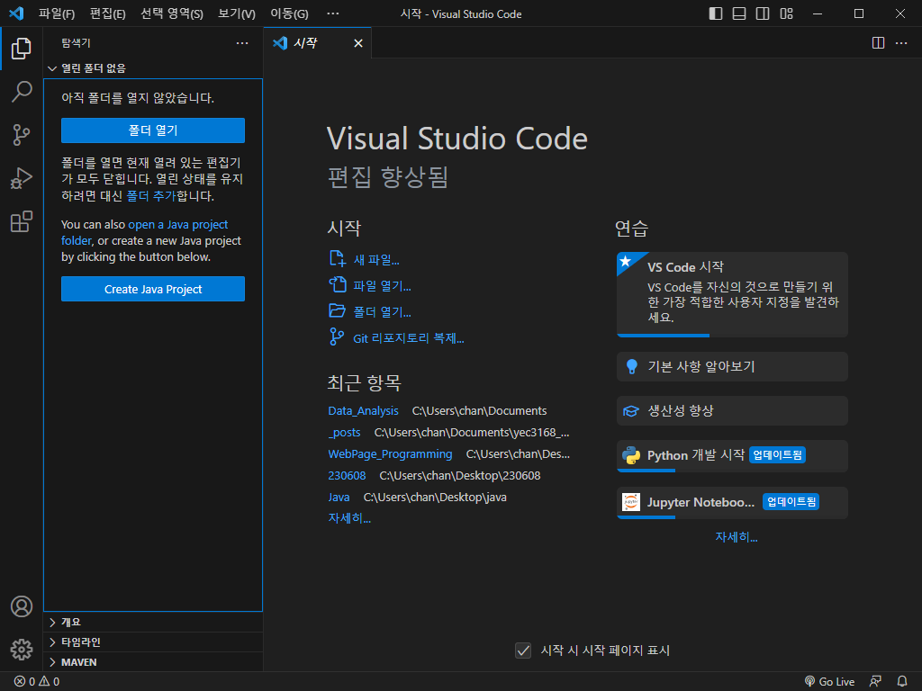Open the Source Control view icon
This screenshot has height=691, width=922.
pyautogui.click(x=22, y=135)
